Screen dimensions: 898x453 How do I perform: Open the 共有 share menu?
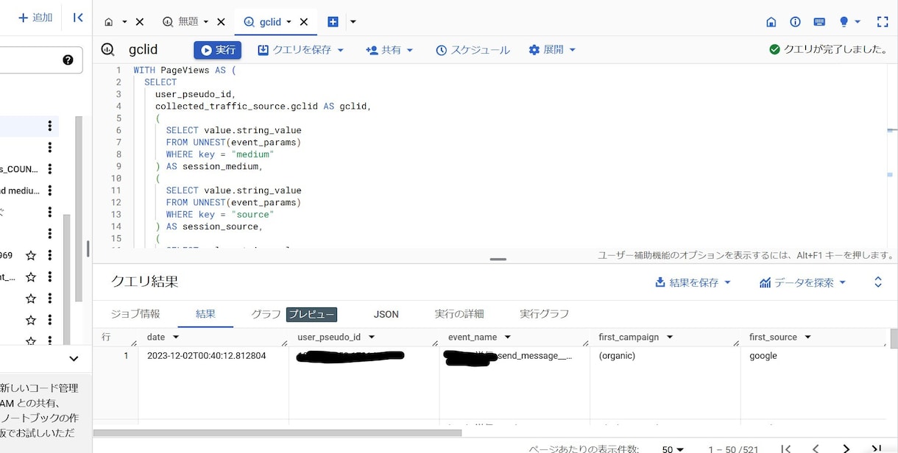[389, 50]
